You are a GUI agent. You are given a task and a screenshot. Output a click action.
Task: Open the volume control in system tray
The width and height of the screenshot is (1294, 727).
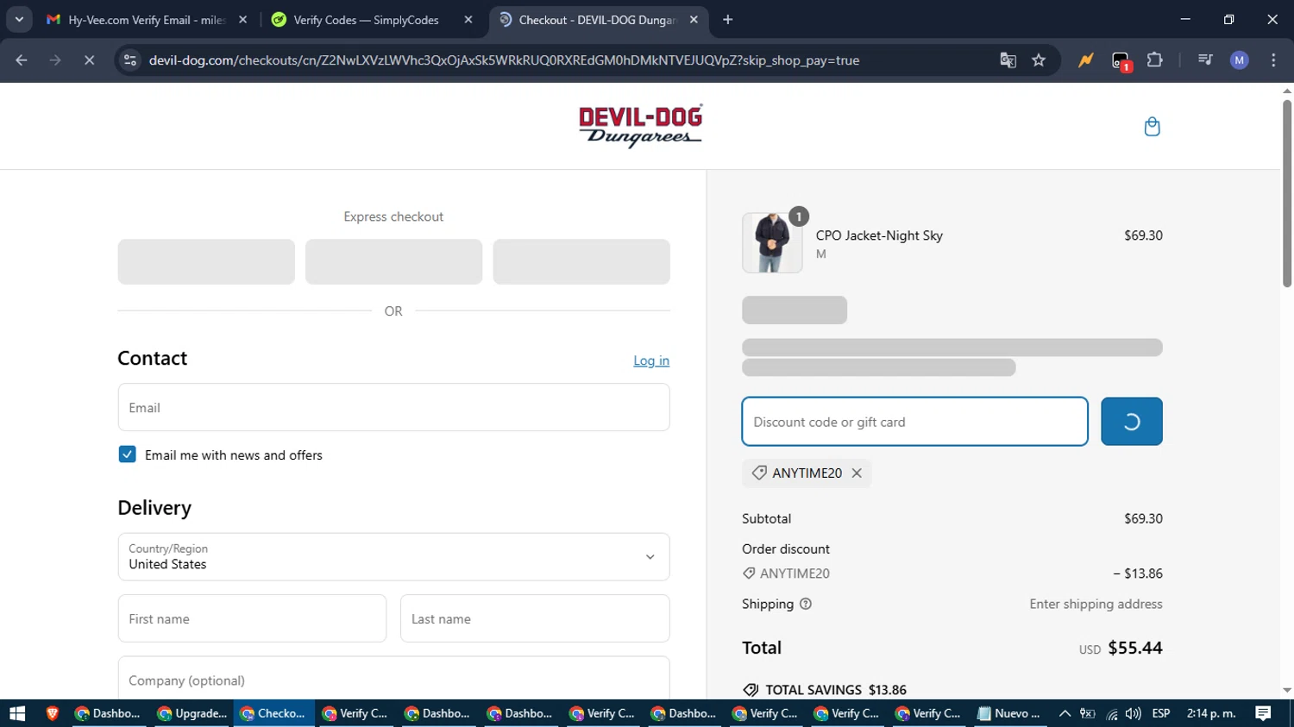(1134, 713)
